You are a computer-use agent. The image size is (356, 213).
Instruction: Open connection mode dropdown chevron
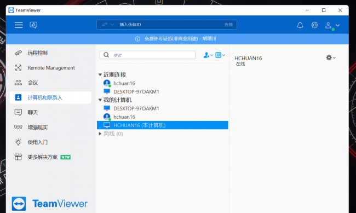(112, 25)
